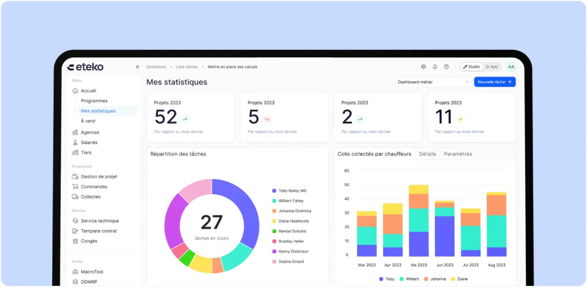
Task: Click the AA user avatar
Action: (511, 67)
